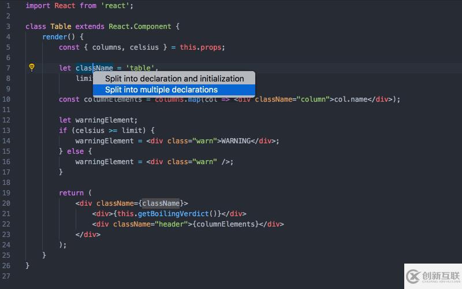462x289 pixels.
Task: Click the 'else' keyword on line 15
Action: point(76,151)
